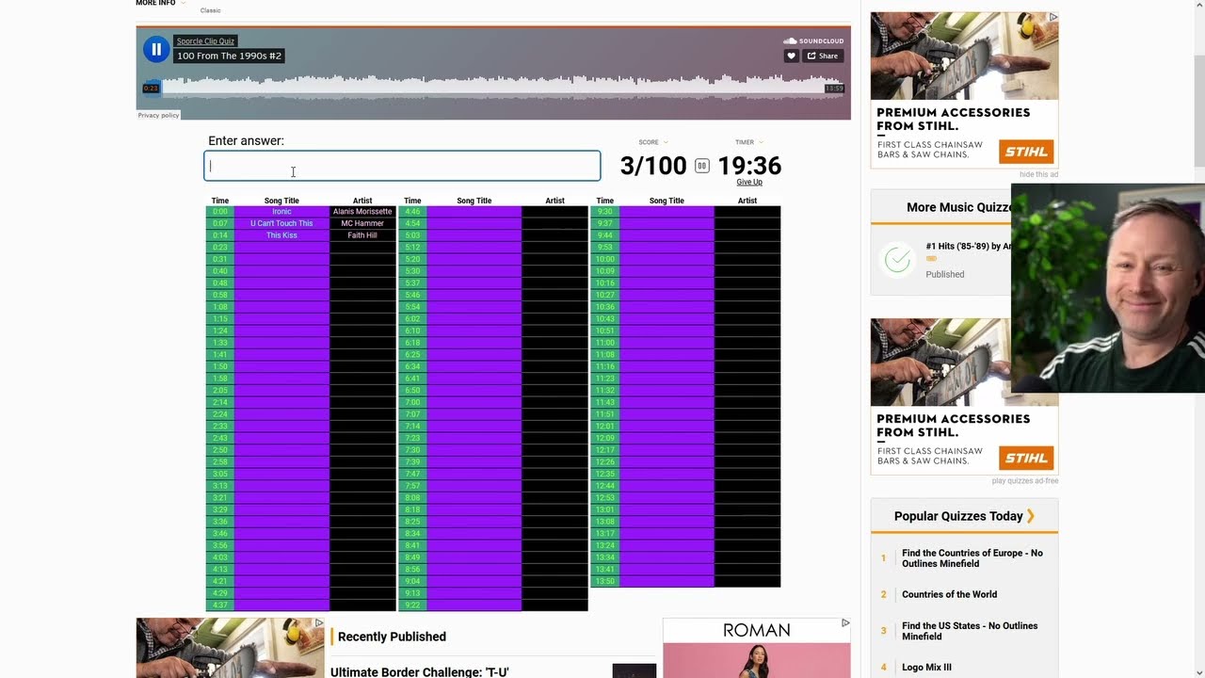The height and width of the screenshot is (678, 1205).
Task: Click the 'Faith Hill' artist cell
Action: click(362, 235)
